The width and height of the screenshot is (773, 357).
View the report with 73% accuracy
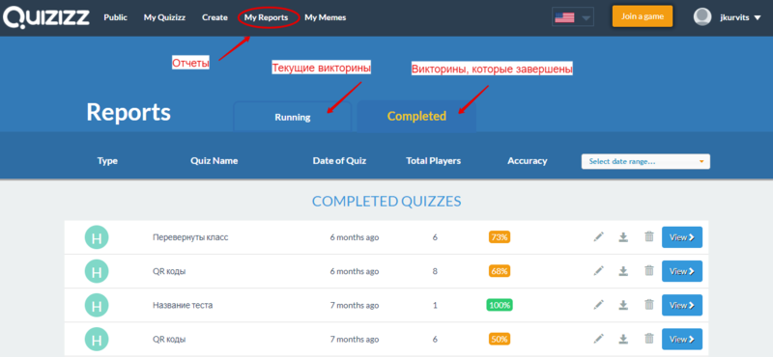click(682, 237)
